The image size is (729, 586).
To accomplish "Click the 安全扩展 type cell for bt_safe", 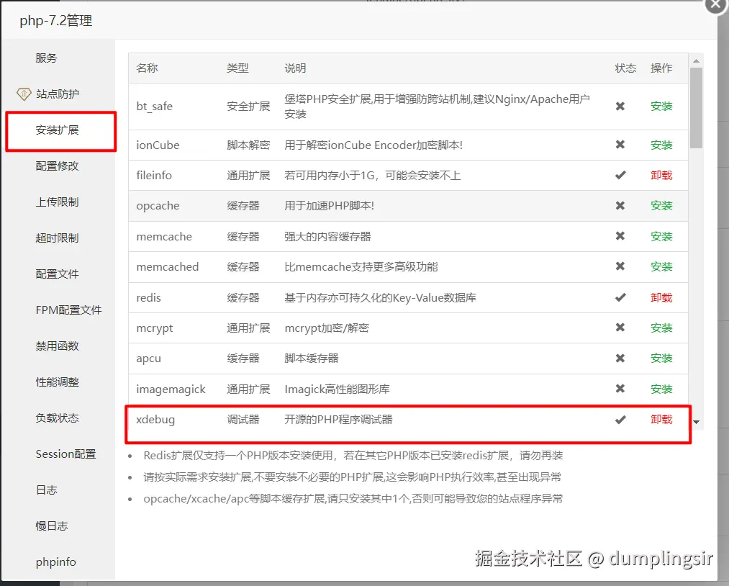I will (248, 107).
